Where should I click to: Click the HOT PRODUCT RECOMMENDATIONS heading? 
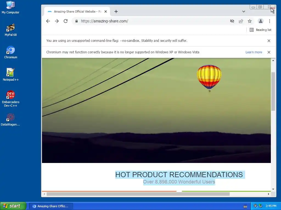179,175
